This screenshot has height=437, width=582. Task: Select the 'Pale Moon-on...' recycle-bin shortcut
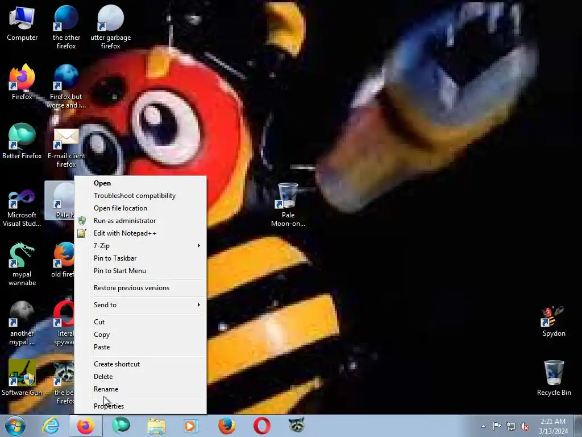288,205
